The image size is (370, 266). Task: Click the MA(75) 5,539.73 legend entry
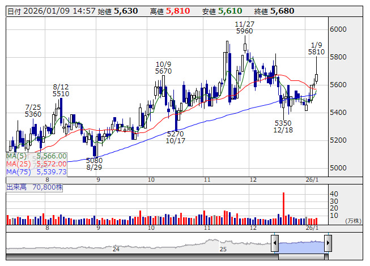click(x=37, y=172)
